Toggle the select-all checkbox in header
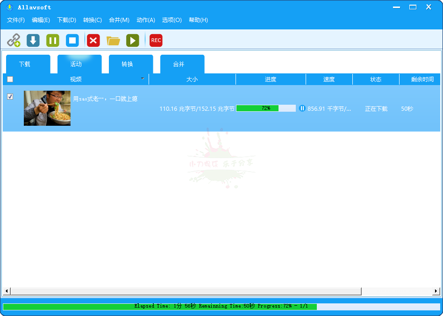Image resolution: width=443 pixels, height=316 pixels. [x=10, y=79]
